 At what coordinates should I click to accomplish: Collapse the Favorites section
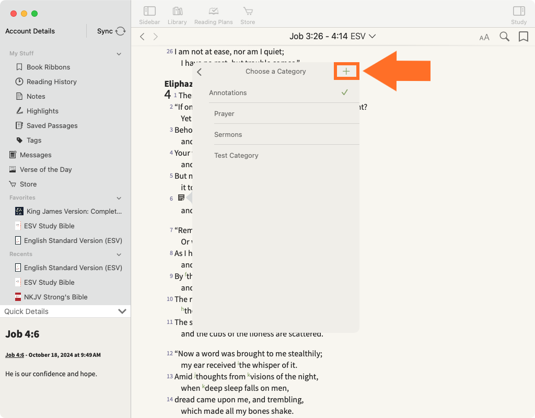119,198
